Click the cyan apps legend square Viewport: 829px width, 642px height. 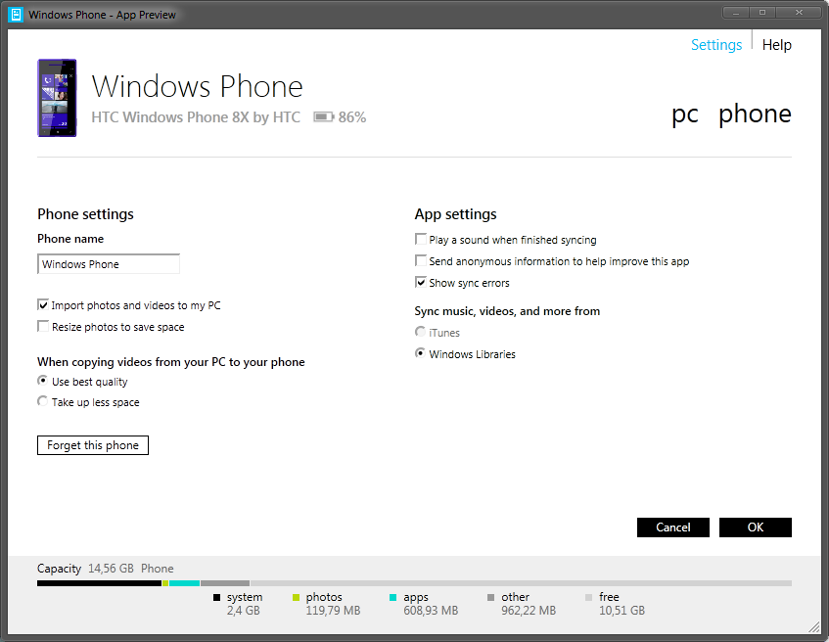(x=392, y=597)
